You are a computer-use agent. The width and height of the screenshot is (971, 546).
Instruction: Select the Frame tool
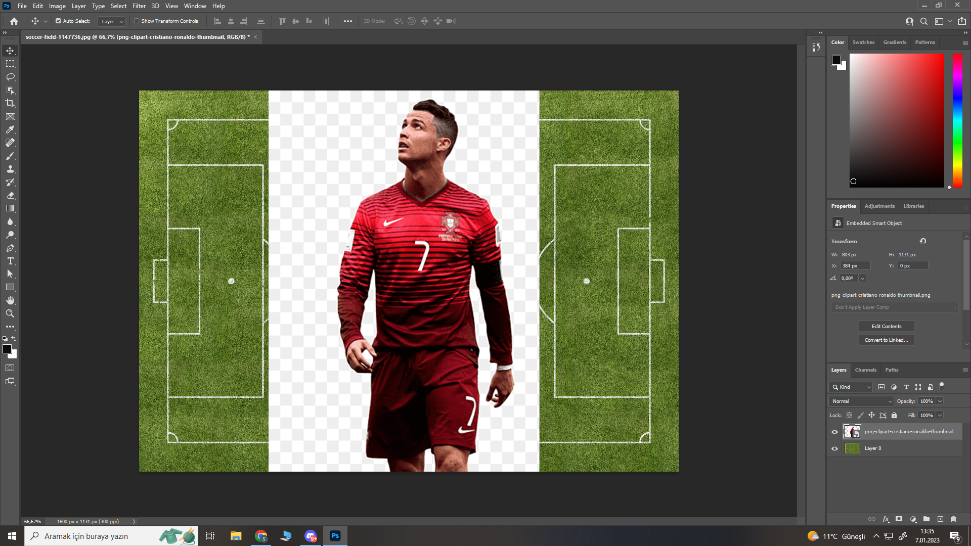tap(10, 116)
